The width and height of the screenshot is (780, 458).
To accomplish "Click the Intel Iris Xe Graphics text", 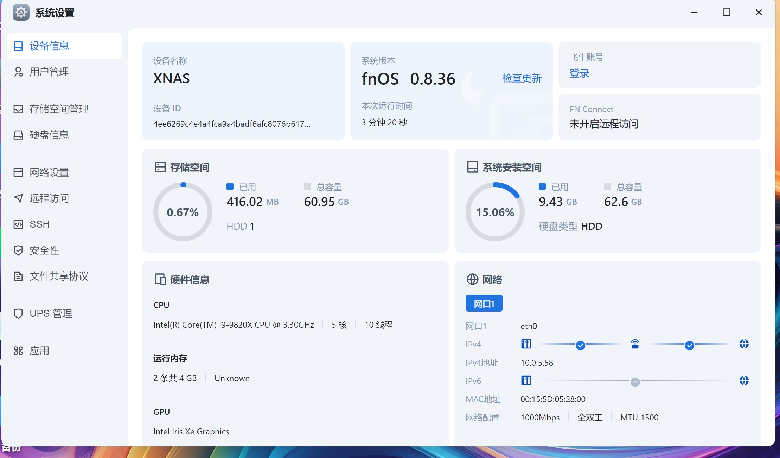I will click(x=191, y=432).
